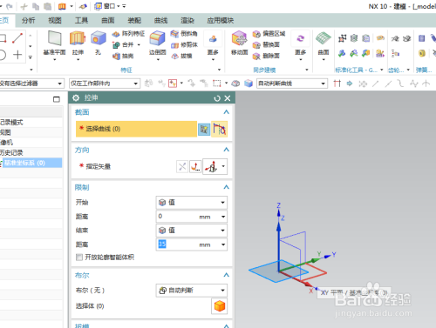Click the 基准平面 datum plane icon
The height and width of the screenshot is (328, 436).
pos(54,38)
